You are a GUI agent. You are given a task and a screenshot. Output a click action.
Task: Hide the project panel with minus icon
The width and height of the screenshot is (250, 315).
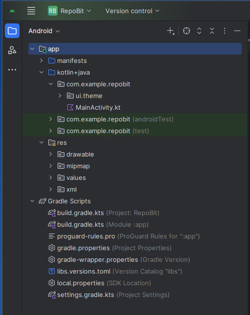(x=237, y=31)
